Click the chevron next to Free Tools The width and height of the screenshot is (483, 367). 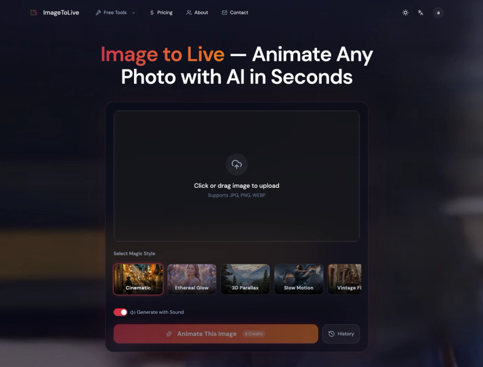point(133,12)
